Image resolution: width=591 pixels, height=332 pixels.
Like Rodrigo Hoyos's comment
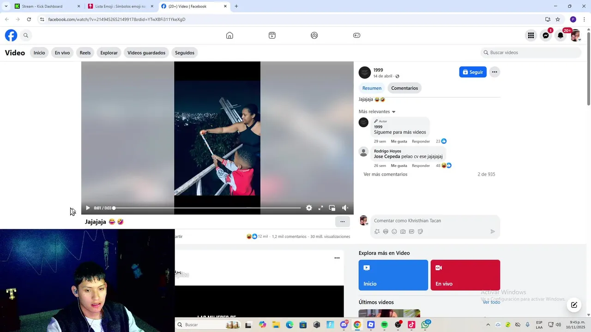coord(399,166)
